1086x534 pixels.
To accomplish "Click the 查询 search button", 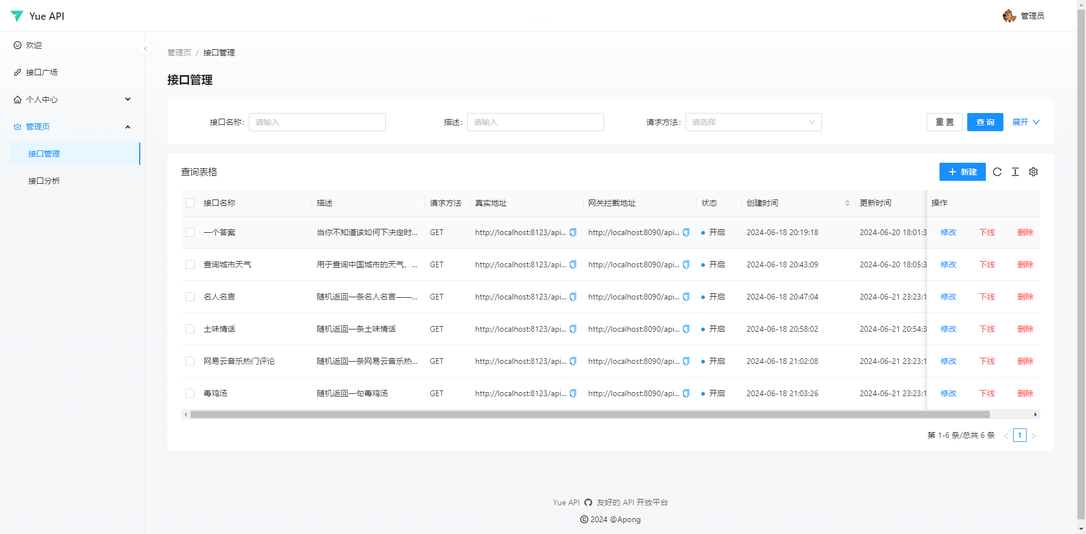I will click(985, 122).
